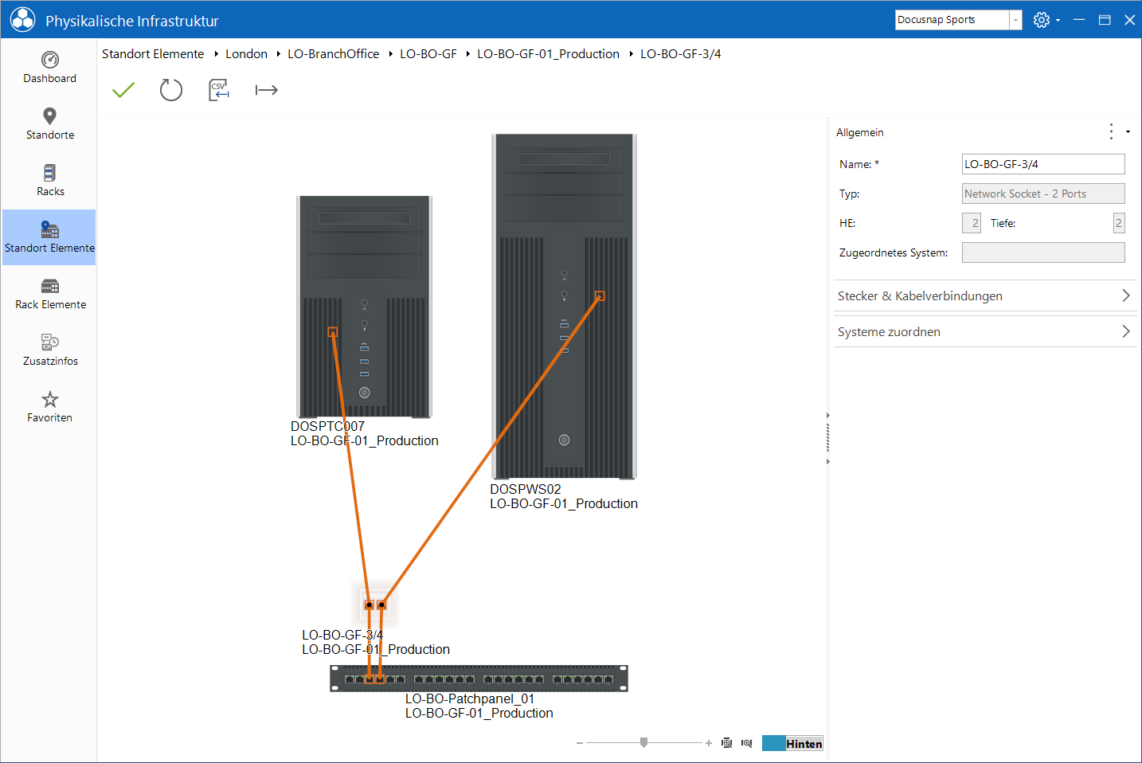Click the zoom-to-width magnifier icon
The height and width of the screenshot is (763, 1142).
point(746,743)
